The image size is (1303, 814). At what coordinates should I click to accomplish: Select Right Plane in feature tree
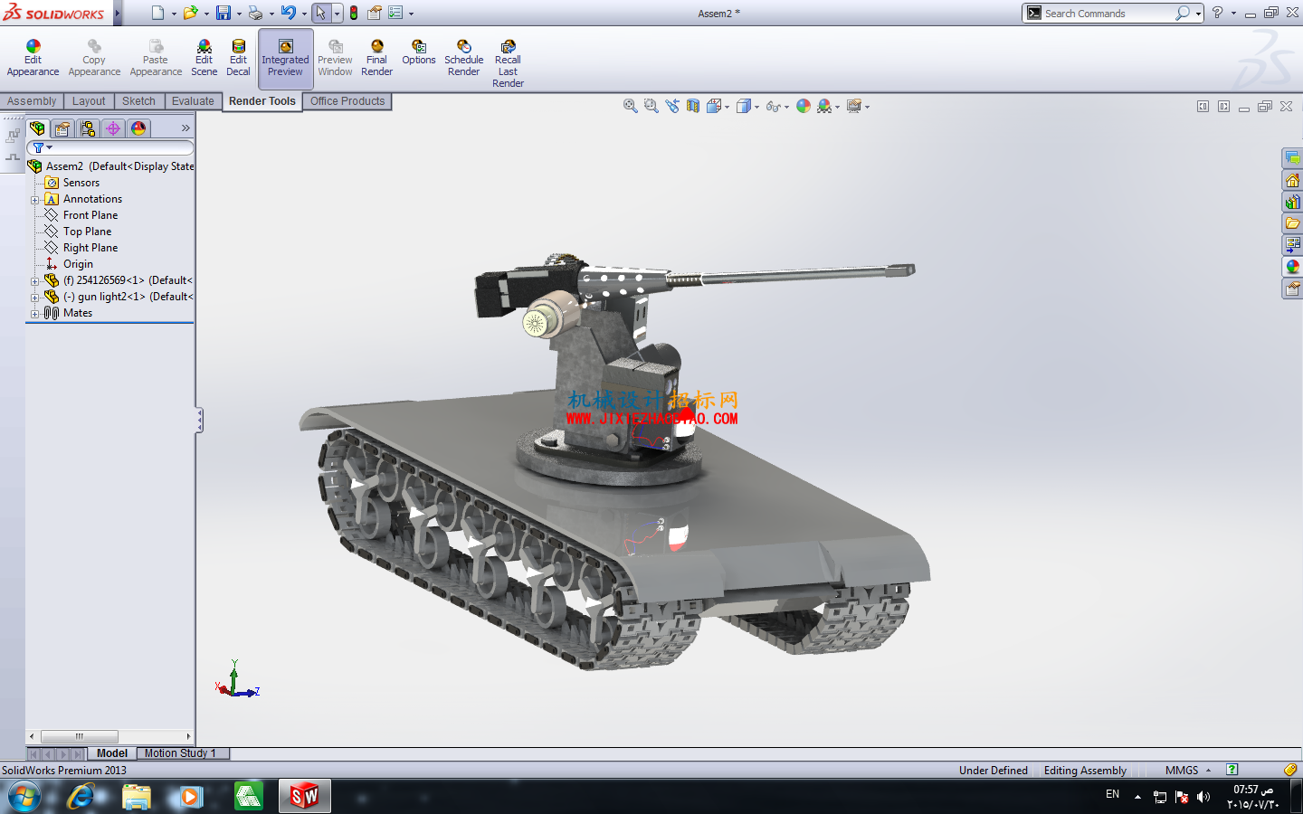point(90,248)
